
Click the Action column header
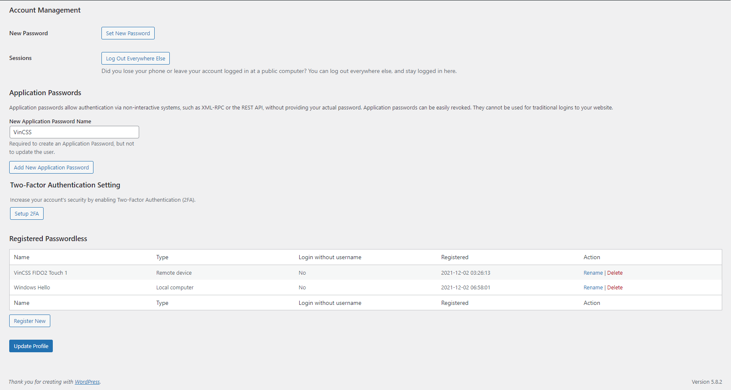pyautogui.click(x=591, y=257)
